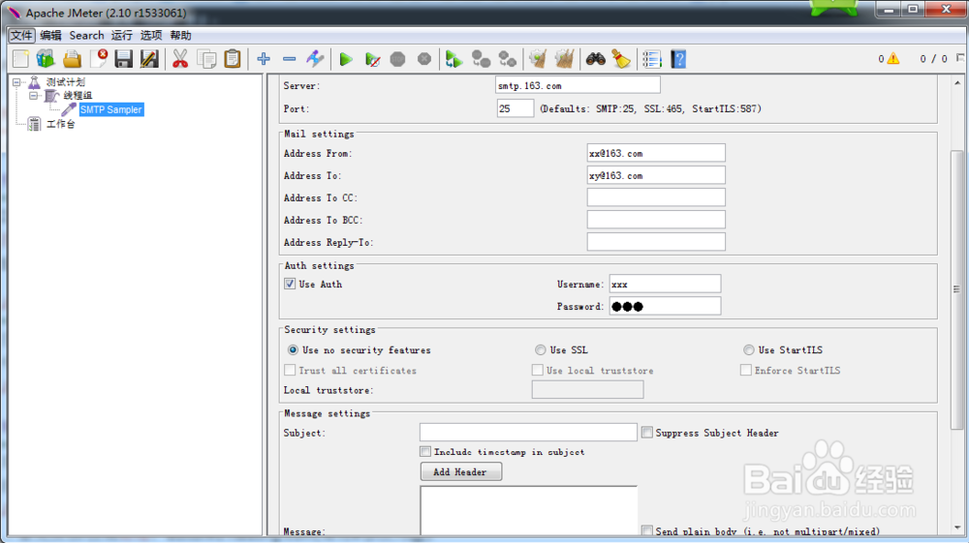Select the Use SSL radio option
The image size is (969, 543).
tap(541, 349)
